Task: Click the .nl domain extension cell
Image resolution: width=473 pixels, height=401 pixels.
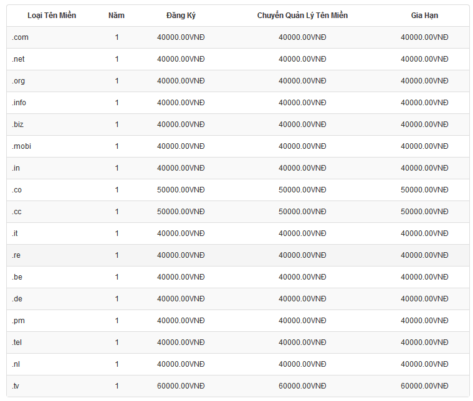Action: tap(16, 364)
